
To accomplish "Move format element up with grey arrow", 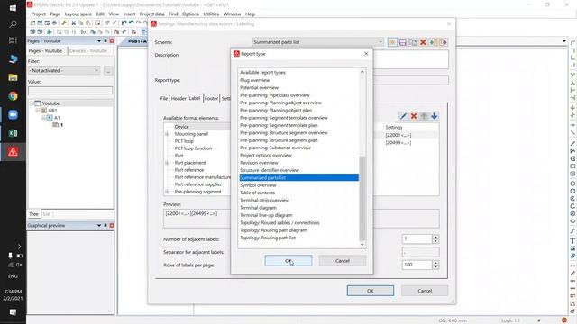I will point(424,116).
